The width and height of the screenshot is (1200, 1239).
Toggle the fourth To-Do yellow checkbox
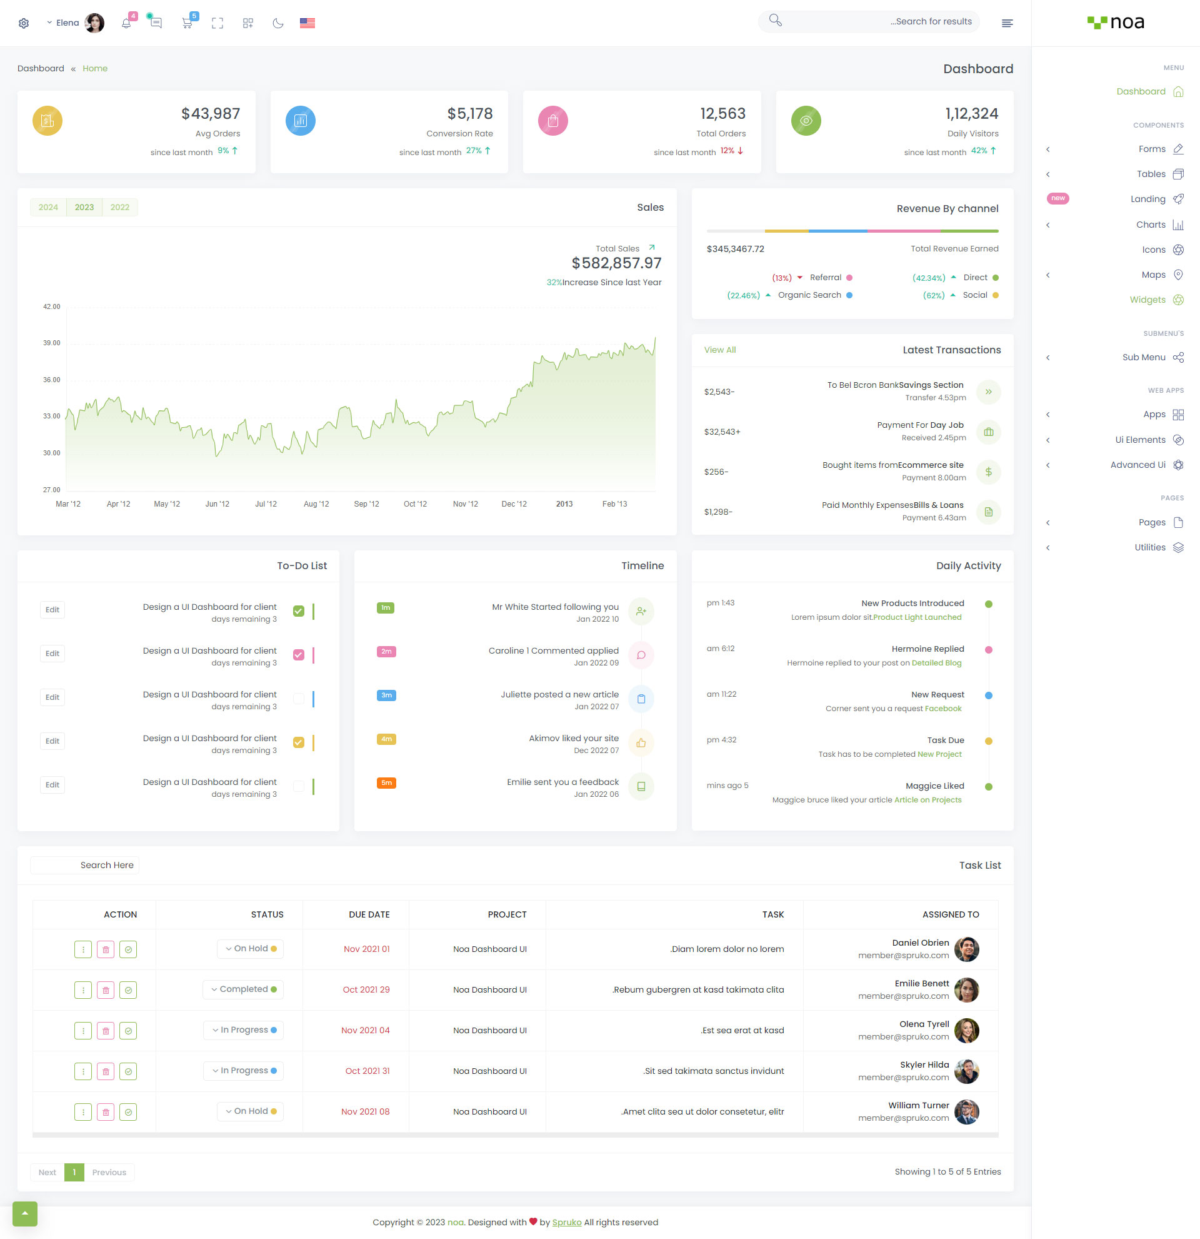pos(299,742)
